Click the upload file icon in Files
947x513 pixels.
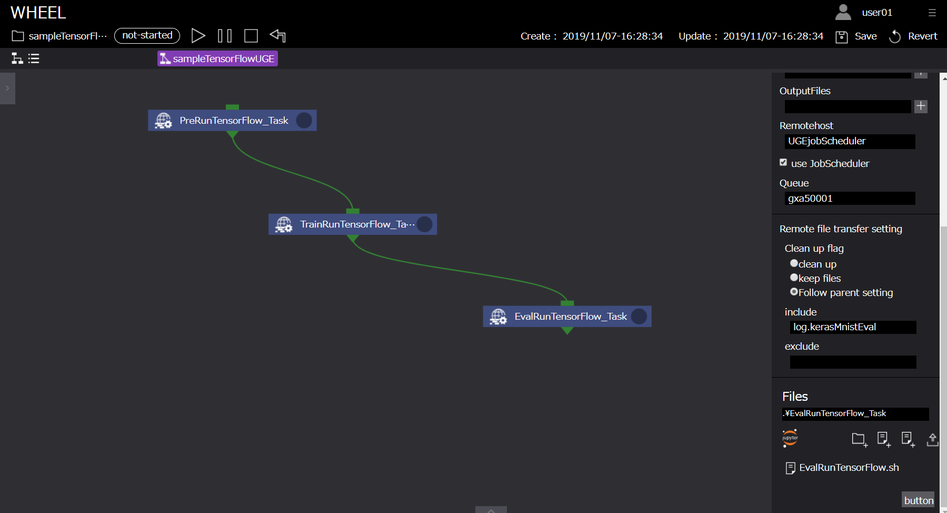click(x=932, y=439)
